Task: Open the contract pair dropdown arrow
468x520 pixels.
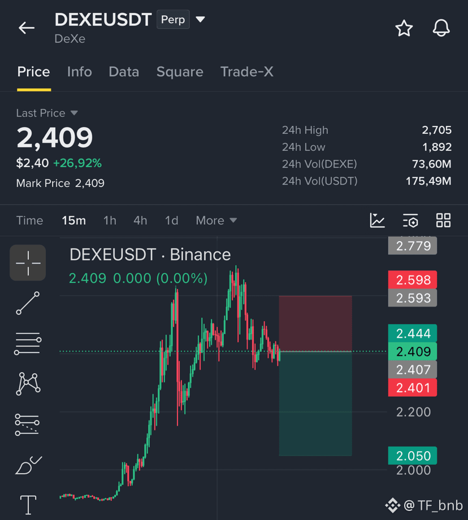Action: tap(200, 19)
